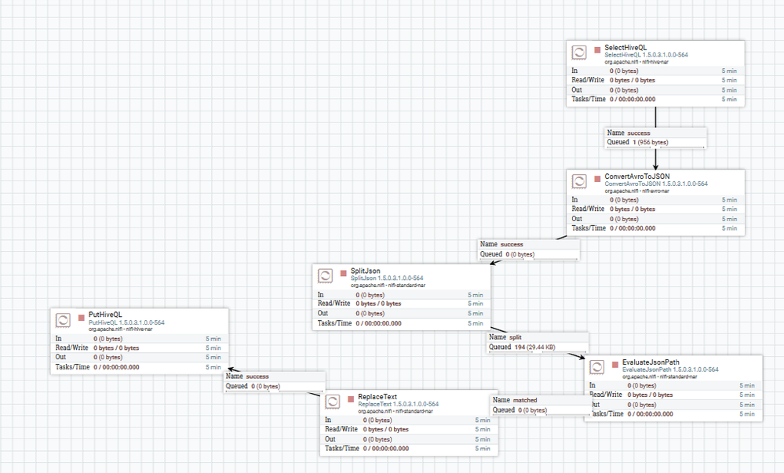Click the ConvertAvroToJSON processor title
This screenshot has width=784, height=473.
tap(637, 176)
